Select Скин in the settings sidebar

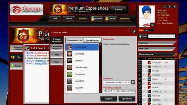point(57,62)
